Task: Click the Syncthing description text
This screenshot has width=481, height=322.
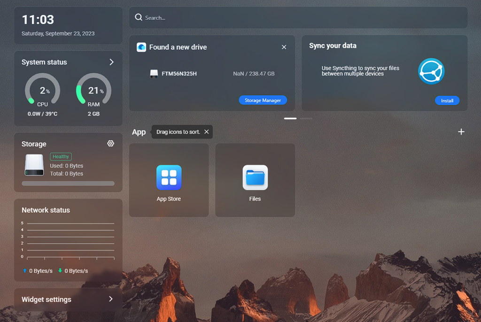Action: (x=360, y=71)
